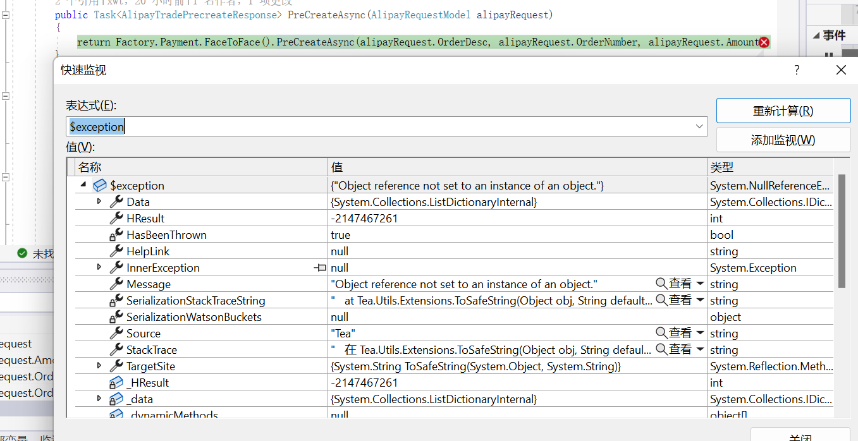Click the help question mark in the dialog header
Screen dimensions: 858x441
pyautogui.click(x=796, y=70)
